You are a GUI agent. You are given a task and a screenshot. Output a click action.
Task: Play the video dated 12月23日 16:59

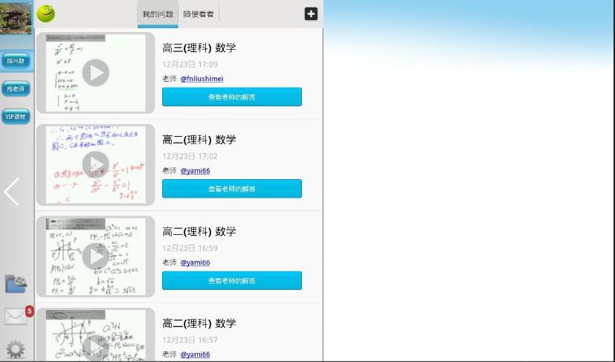coord(96,256)
